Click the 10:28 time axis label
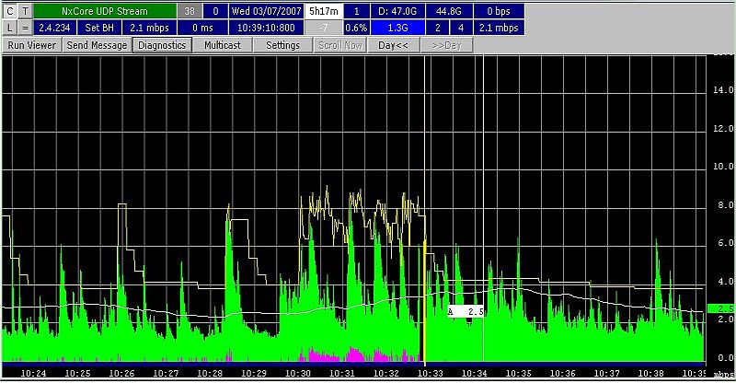 210,373
